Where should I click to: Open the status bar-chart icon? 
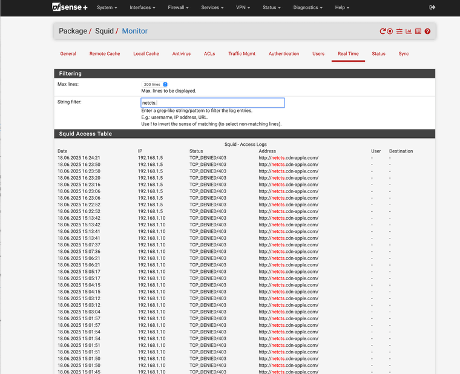pos(409,31)
